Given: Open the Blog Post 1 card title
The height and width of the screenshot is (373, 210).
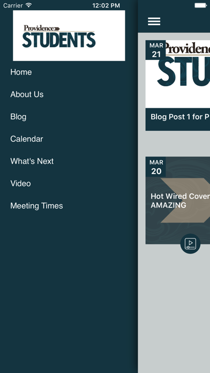Looking at the screenshot, I should tap(180, 117).
